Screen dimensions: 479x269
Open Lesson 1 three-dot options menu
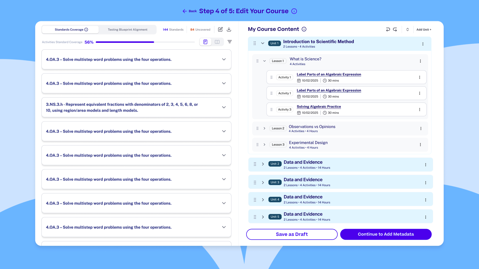click(x=420, y=61)
